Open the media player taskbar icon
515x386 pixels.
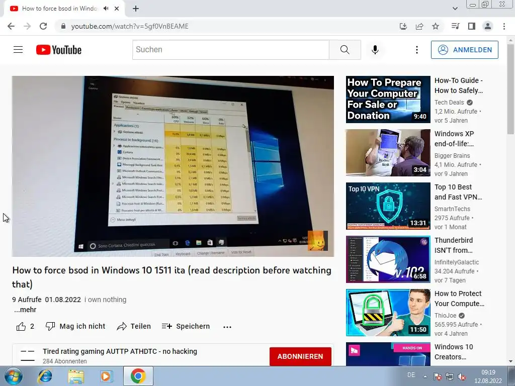[106, 376]
